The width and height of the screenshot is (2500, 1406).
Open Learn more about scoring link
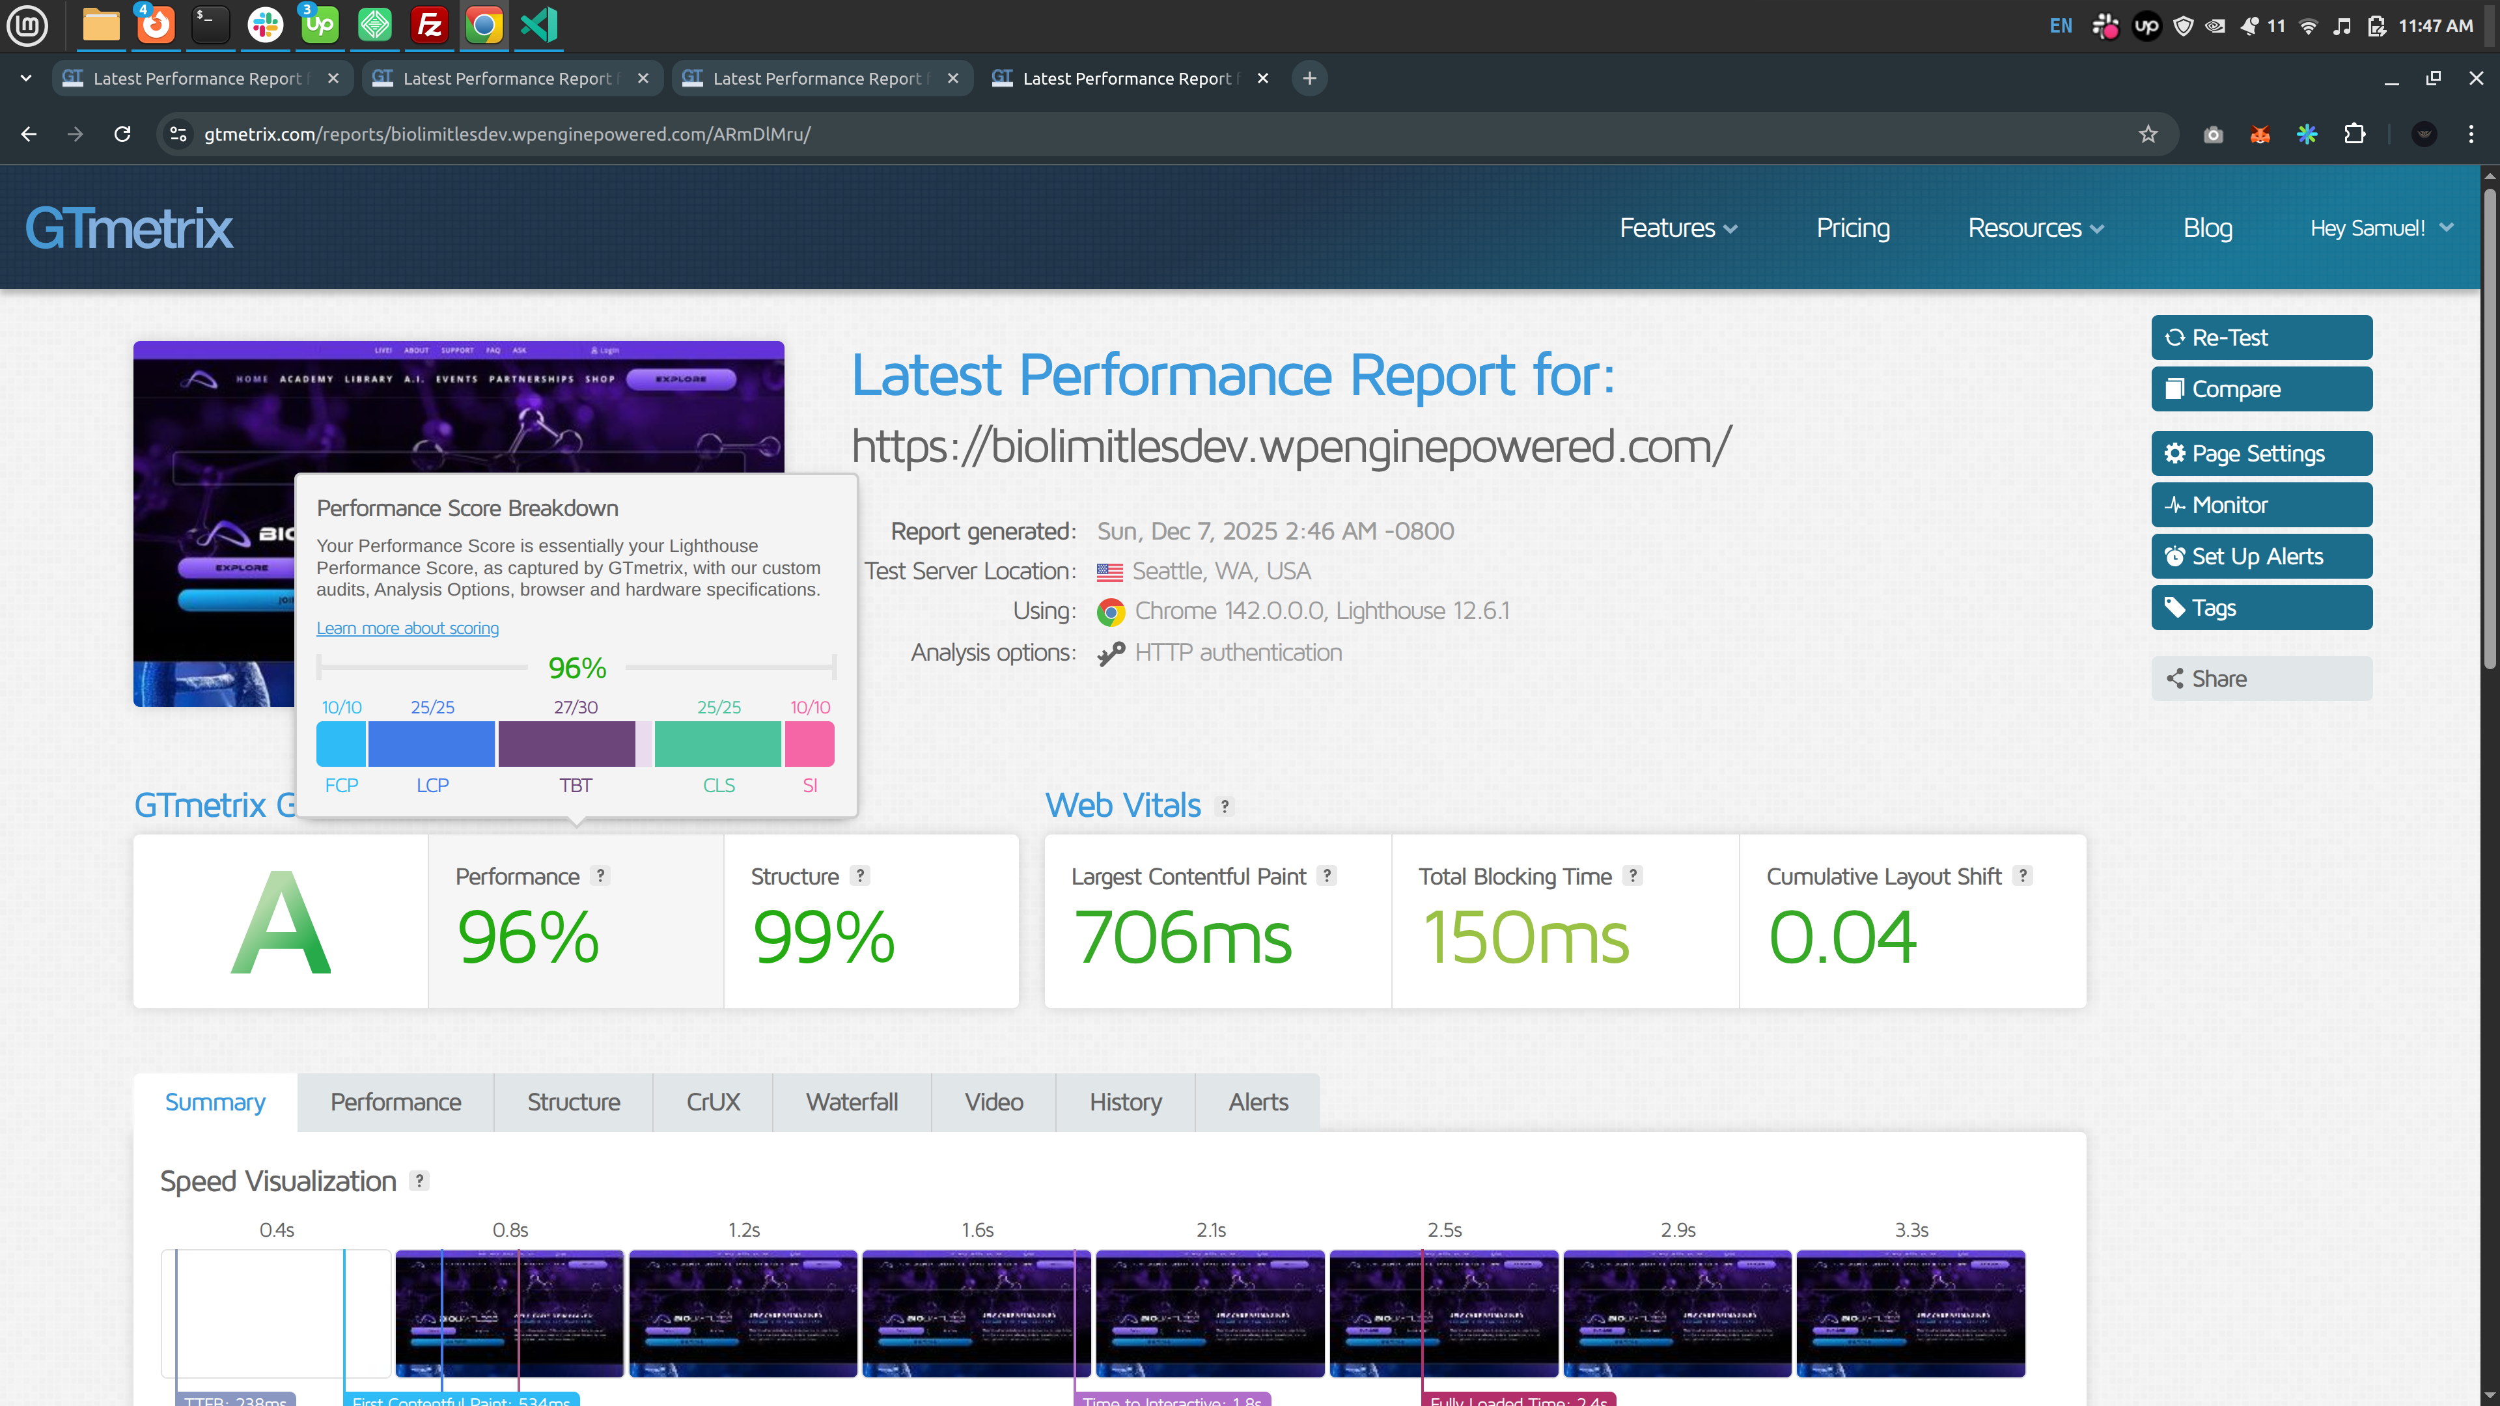click(408, 627)
